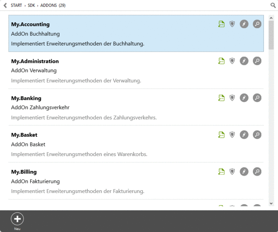Image resolution: width=278 pixels, height=232 pixels.
Task: Click the green document icon for My.Basket
Action: (x=221, y=135)
